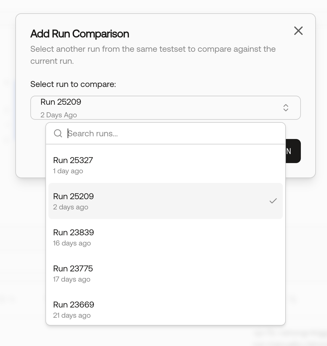Click the 16 days ago timestamp

72,243
